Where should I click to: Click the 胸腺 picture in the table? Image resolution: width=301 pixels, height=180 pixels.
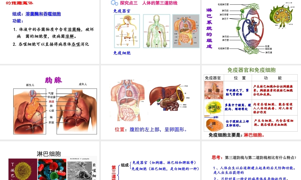pos(214,90)
